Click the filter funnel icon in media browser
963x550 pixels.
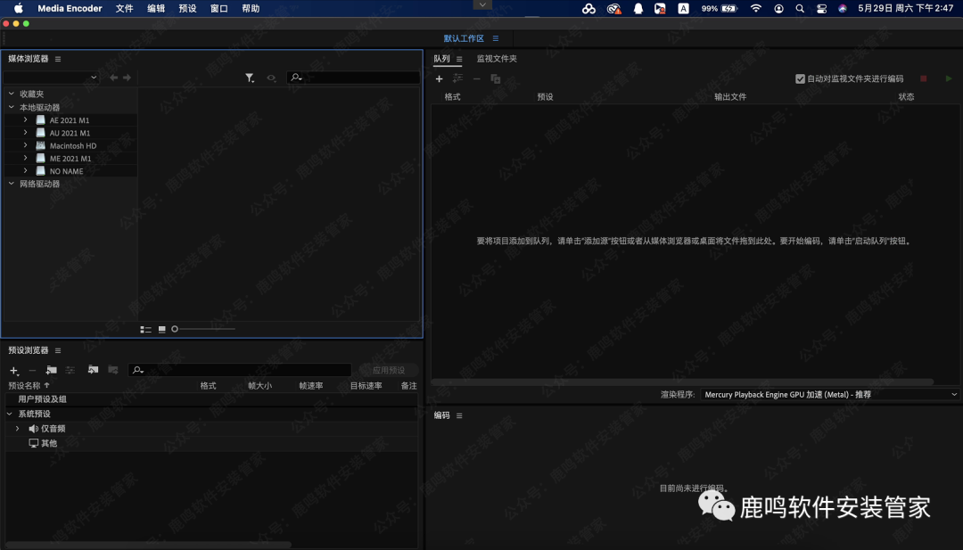coord(250,78)
